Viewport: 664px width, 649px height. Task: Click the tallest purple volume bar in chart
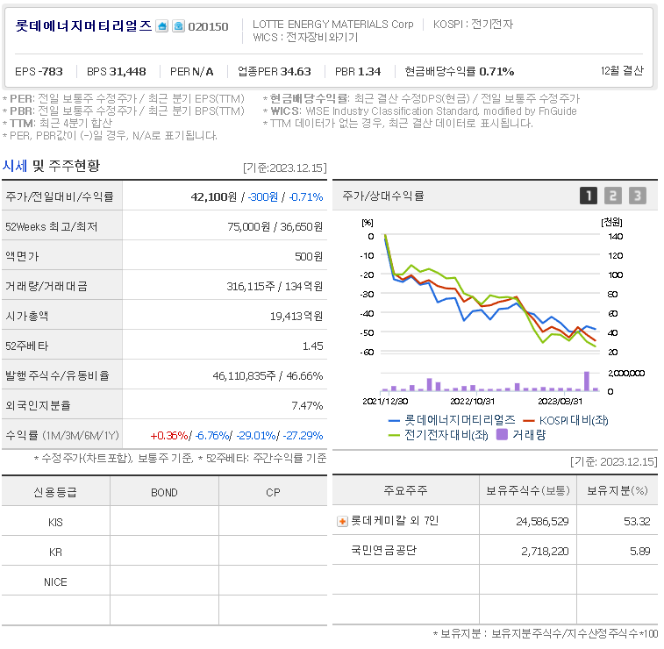point(587,381)
